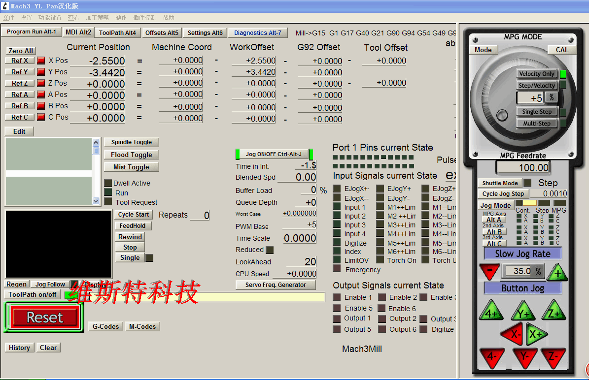This screenshot has height=380, width=589.
Task: Click the red Z- jog arrow
Action: [x=554, y=357]
